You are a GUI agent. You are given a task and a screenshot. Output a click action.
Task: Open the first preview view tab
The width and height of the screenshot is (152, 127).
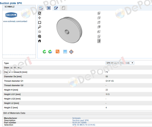point(41,8)
